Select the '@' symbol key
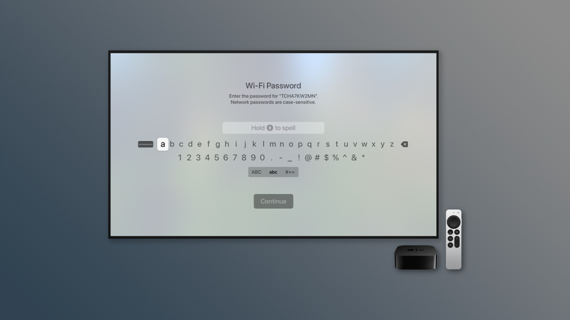Image resolution: width=570 pixels, height=320 pixels. point(308,157)
